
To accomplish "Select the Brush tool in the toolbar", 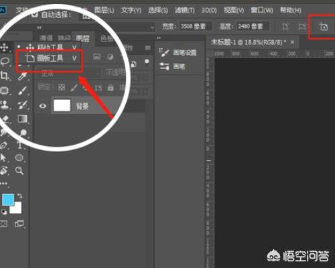I will tap(22, 90).
